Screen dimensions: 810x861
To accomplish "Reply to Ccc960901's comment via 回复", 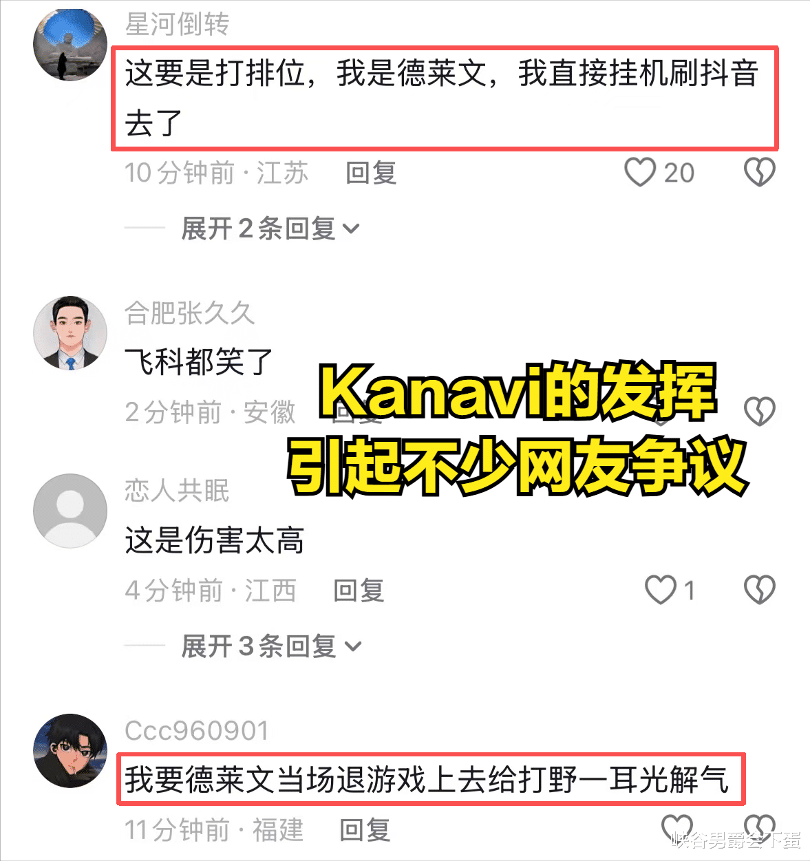I will (x=365, y=829).
